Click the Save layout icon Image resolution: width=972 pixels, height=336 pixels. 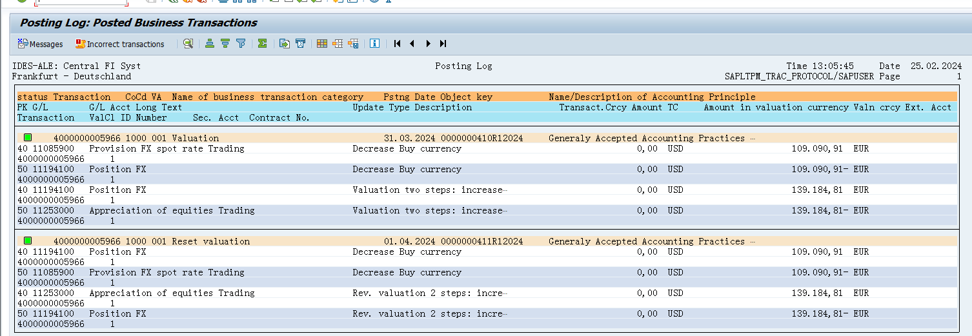353,44
